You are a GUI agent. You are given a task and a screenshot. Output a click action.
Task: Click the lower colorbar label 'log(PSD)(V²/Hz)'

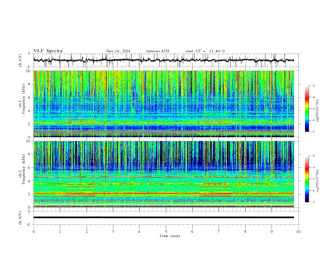tap(317, 181)
